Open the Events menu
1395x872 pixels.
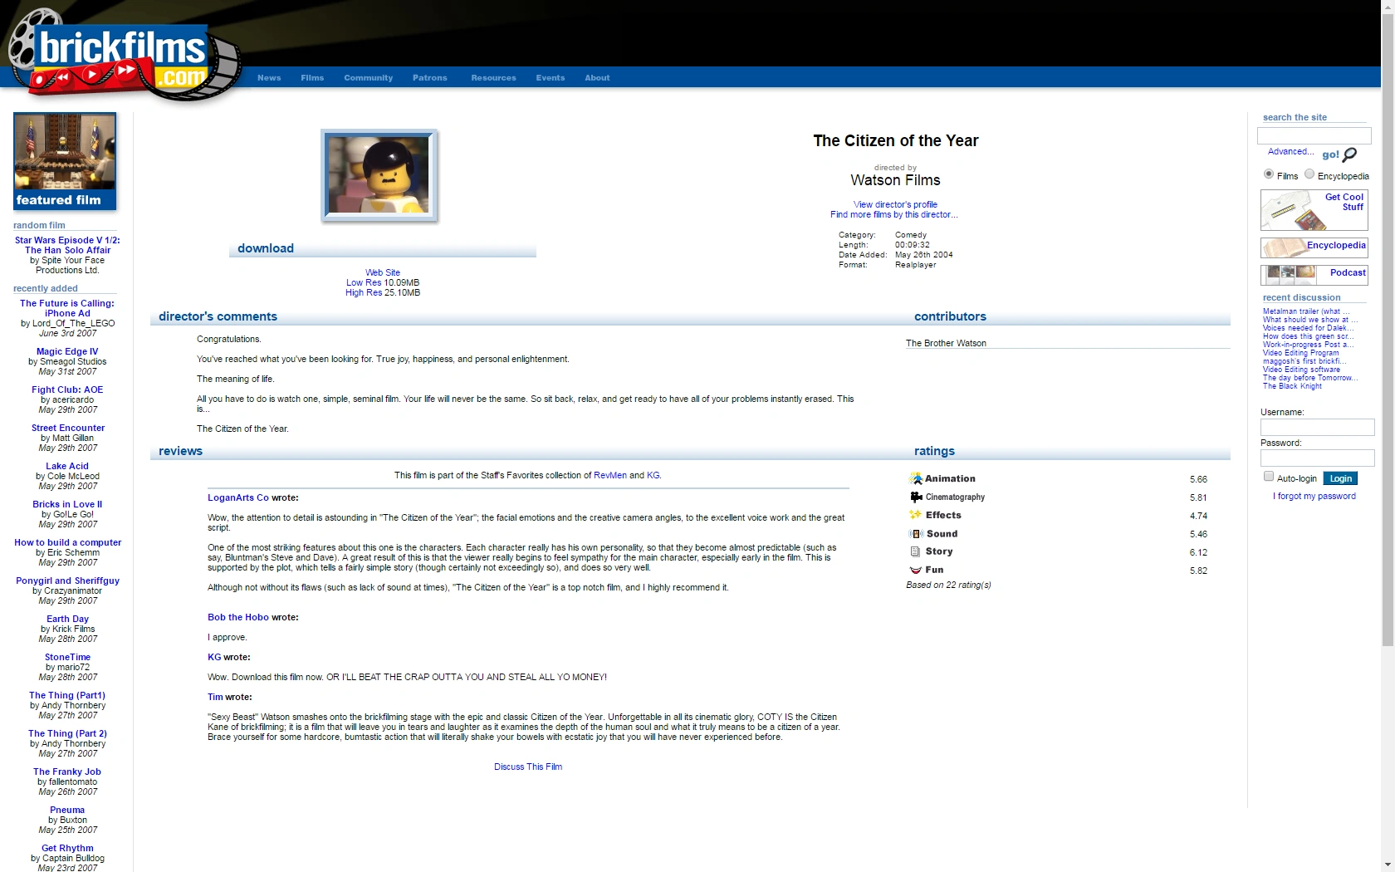[551, 78]
